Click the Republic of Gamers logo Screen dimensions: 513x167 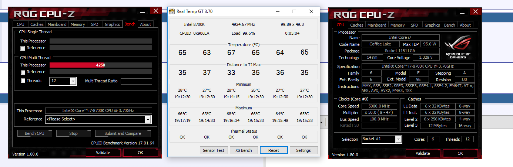click(x=458, y=47)
